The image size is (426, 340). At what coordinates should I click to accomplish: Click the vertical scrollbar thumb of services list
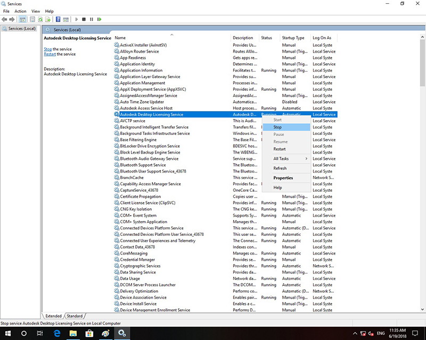422,63
